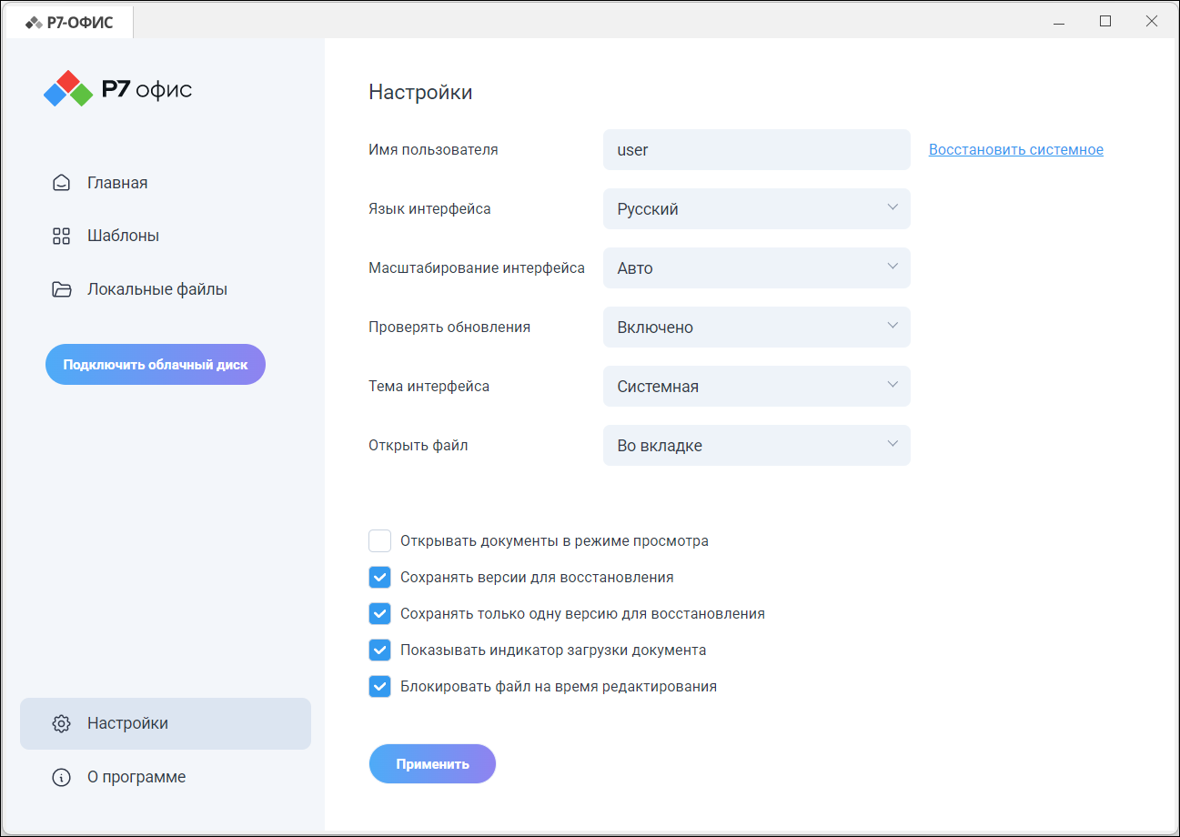Focus the Имя пользователя input field
Viewport: 1180px width, 837px height.
coord(757,149)
